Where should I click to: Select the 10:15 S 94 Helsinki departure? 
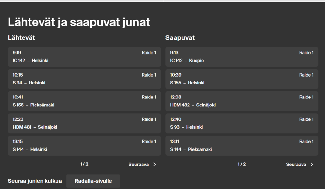(84, 79)
